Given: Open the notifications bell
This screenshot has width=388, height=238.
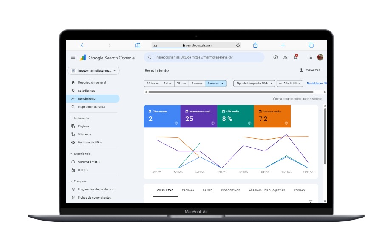Looking at the screenshot, I should (295, 57).
